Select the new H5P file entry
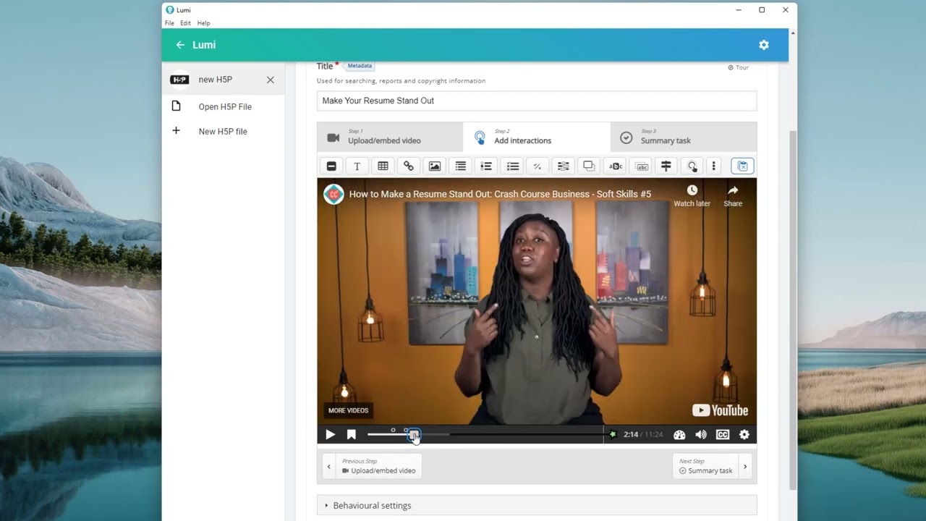 [216, 80]
